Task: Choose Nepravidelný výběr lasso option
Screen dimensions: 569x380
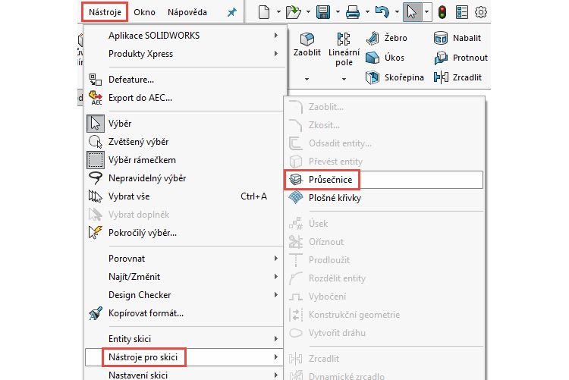Action: [184, 177]
